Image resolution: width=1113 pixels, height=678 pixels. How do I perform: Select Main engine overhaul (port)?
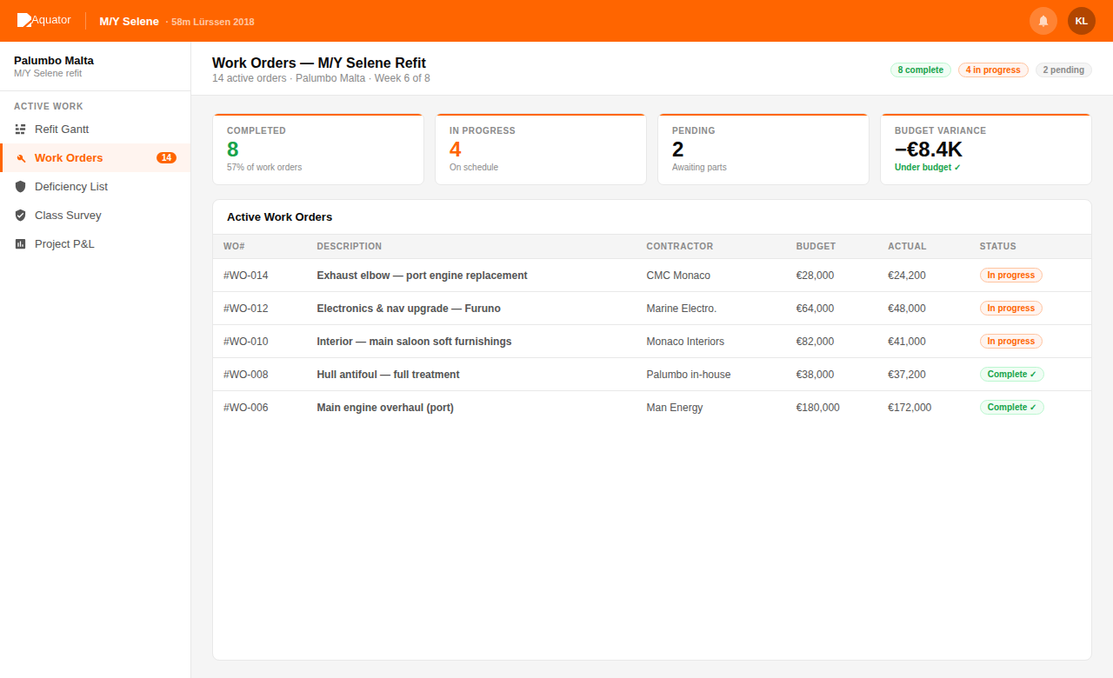(385, 408)
